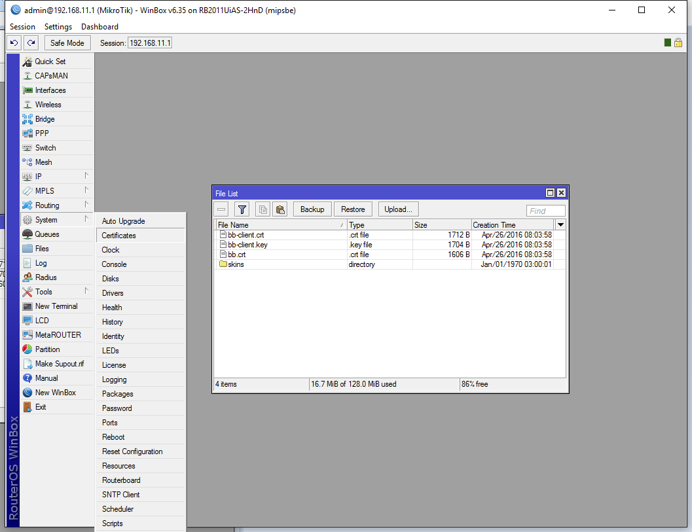Toggle Safe Mode button
The width and height of the screenshot is (692, 532).
[x=67, y=43]
